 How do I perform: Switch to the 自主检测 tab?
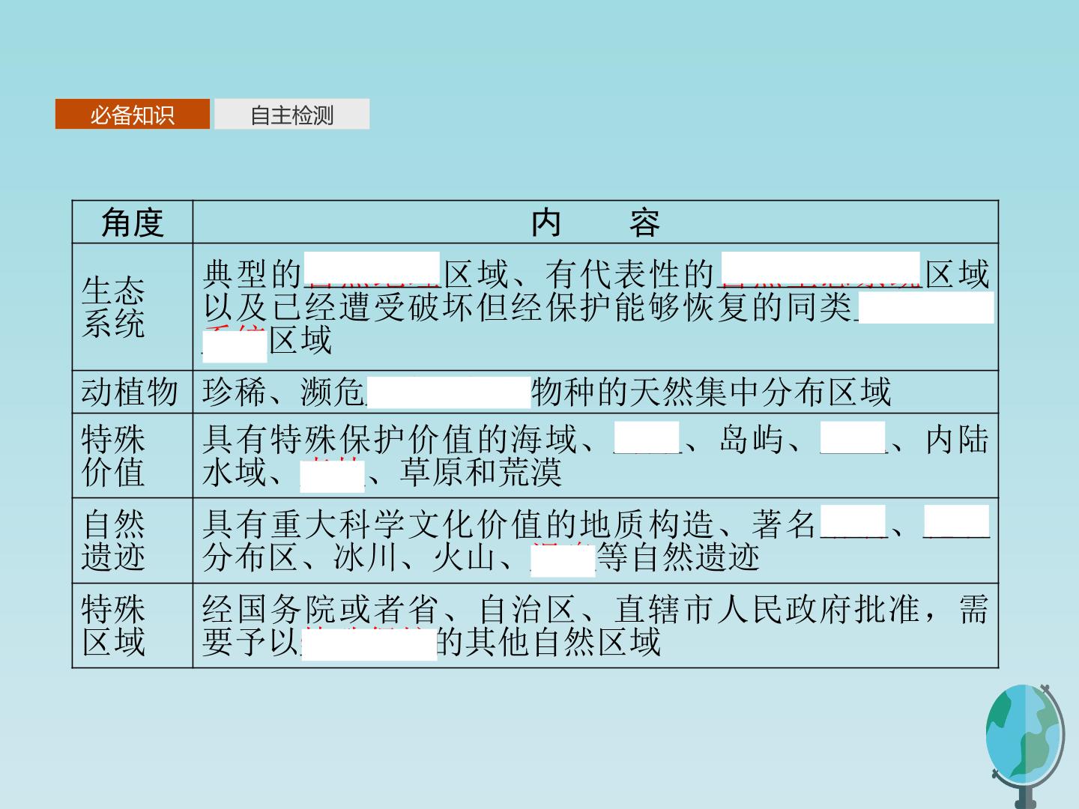pyautogui.click(x=291, y=115)
